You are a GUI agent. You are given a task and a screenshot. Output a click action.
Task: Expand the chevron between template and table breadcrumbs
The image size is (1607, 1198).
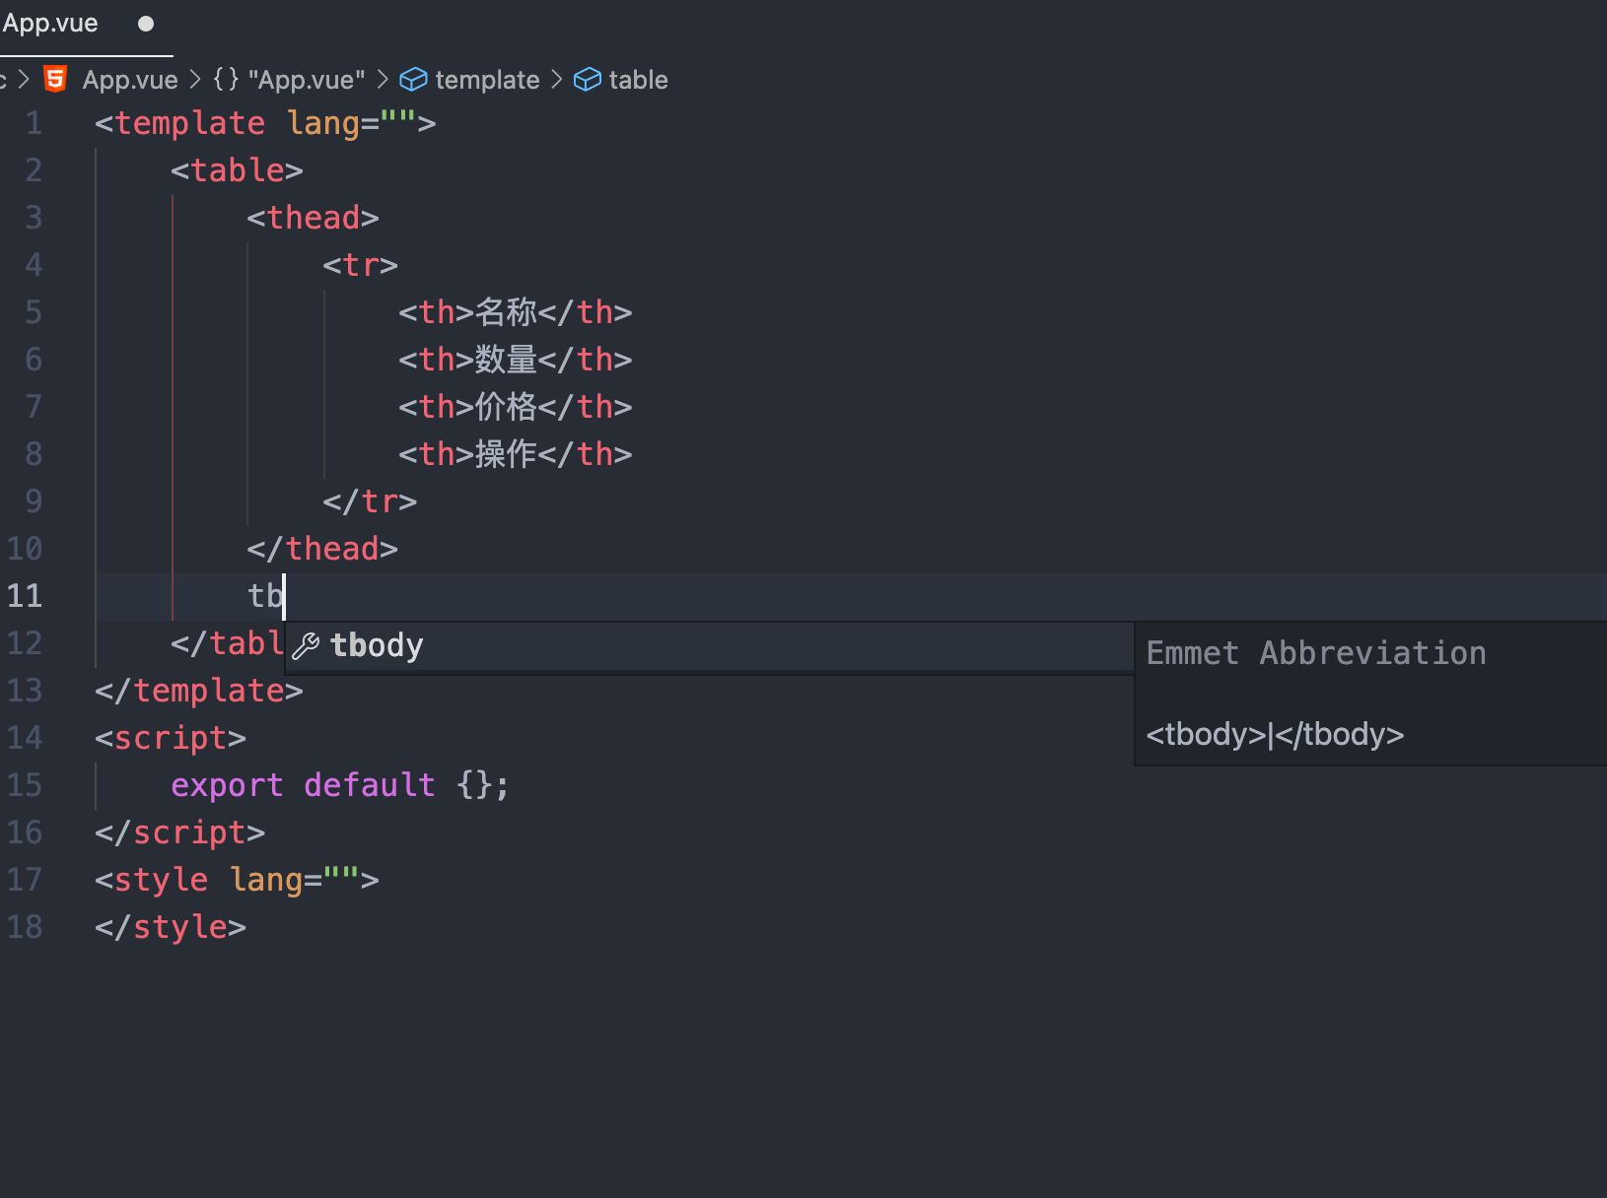pos(558,79)
